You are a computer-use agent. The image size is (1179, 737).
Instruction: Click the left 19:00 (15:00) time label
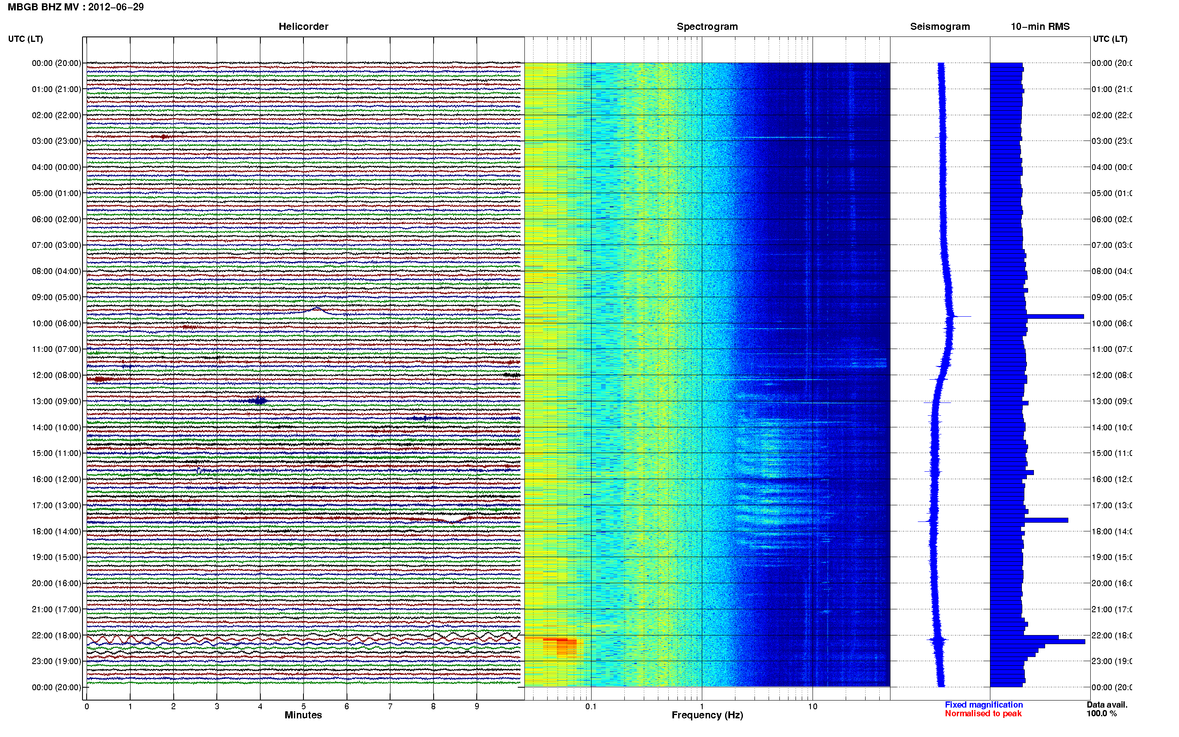[56, 557]
